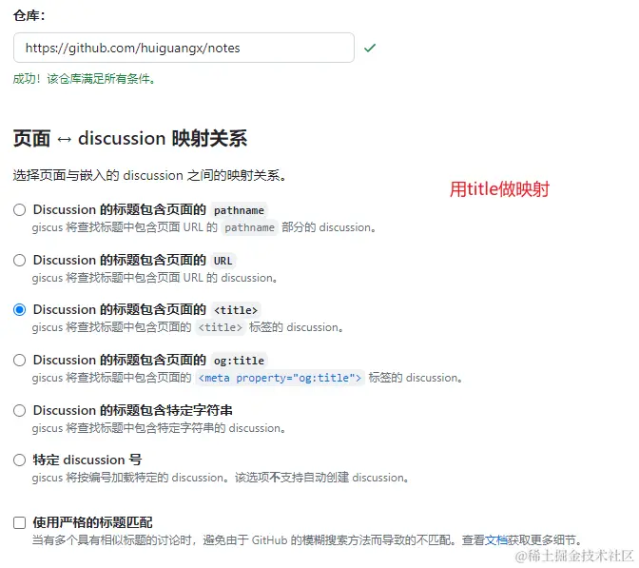Click the 'Discussion 的标题包含页面的 og:title' label
Screen dimensions: 639x568
coord(149,360)
